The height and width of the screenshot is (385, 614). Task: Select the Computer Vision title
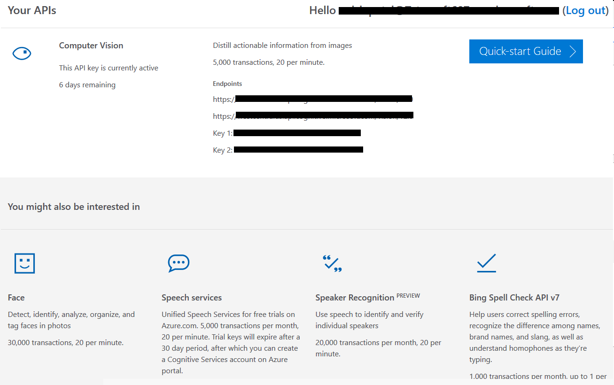[91, 46]
